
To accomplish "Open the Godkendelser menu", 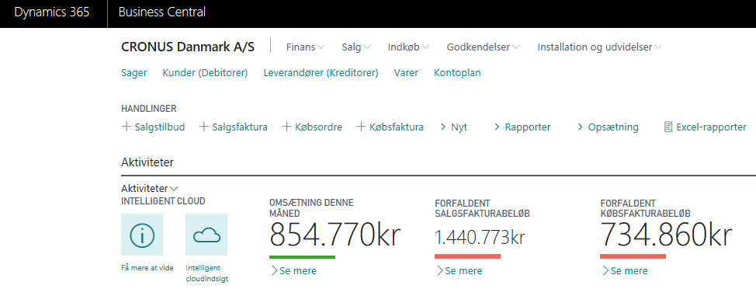I will coord(483,47).
